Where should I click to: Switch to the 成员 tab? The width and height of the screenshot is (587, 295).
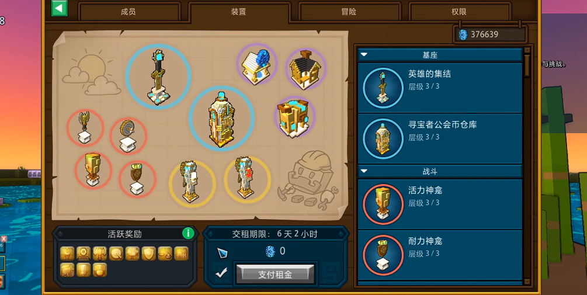(x=128, y=12)
